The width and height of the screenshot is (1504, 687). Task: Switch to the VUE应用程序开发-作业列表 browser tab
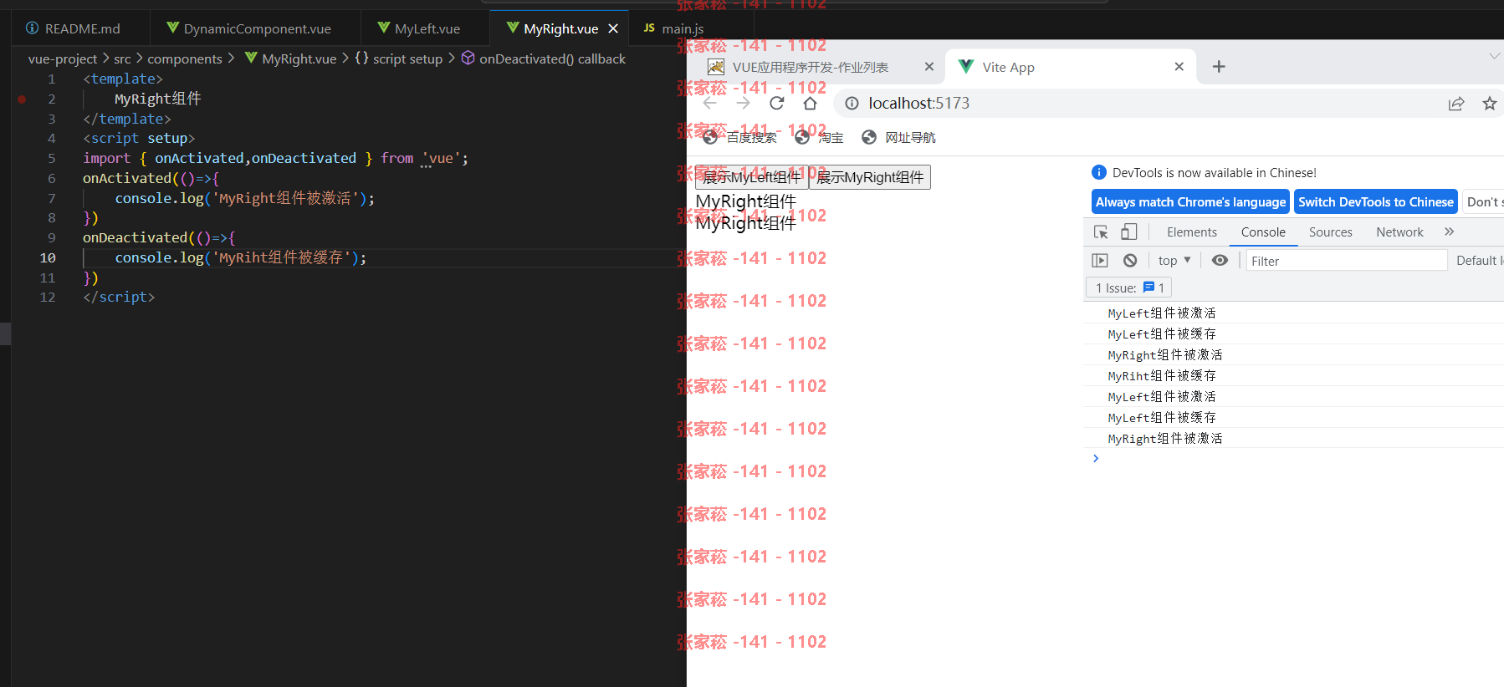coord(810,67)
